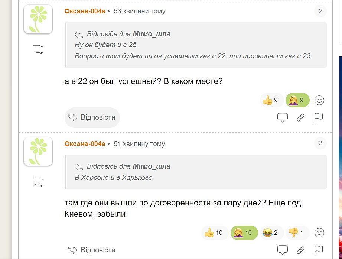
Task: Open emoji reaction picker on second comment
Action: [319, 233]
